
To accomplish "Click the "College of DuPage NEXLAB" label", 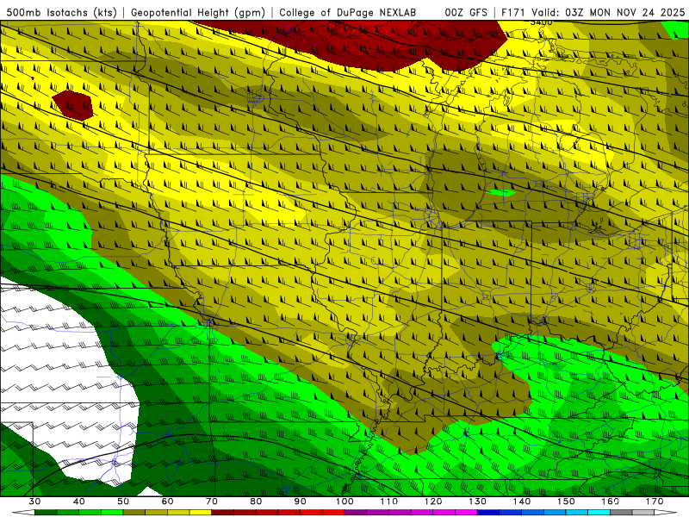I will 347,12.
